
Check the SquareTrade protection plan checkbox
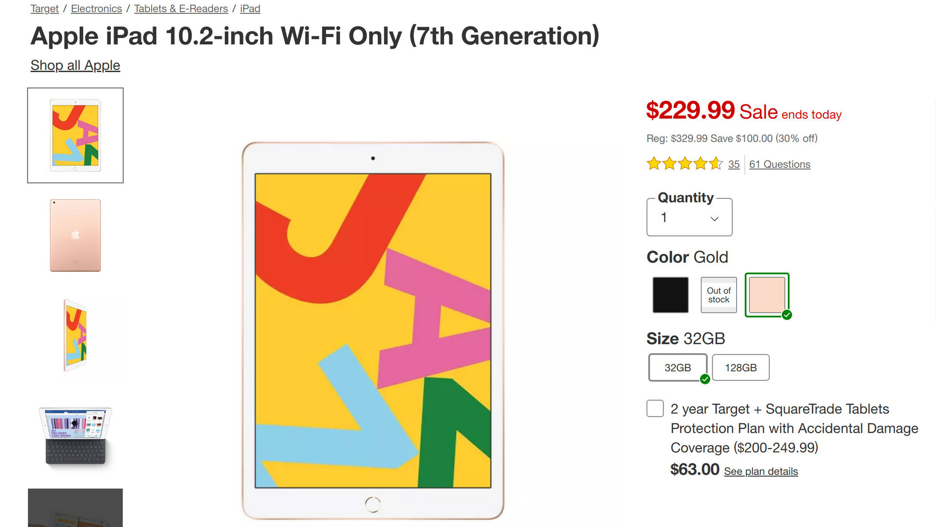pyautogui.click(x=655, y=408)
